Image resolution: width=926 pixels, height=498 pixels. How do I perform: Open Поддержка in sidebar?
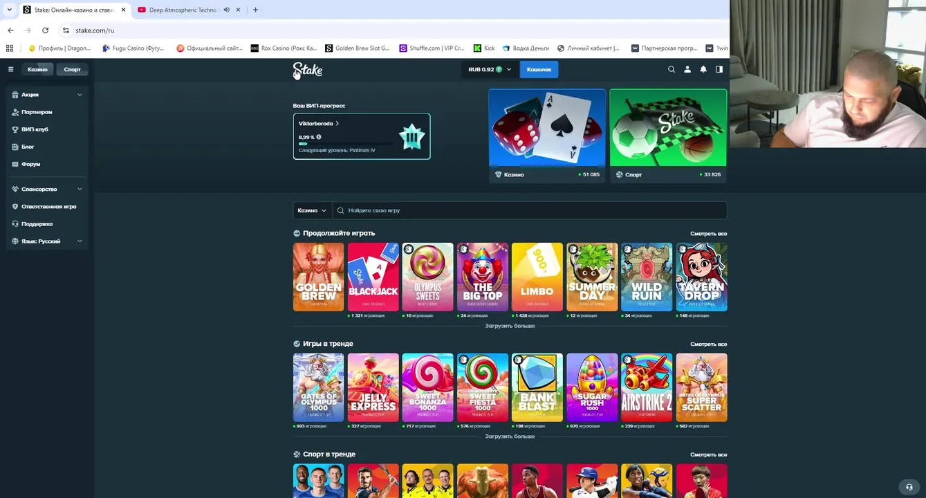click(x=37, y=224)
